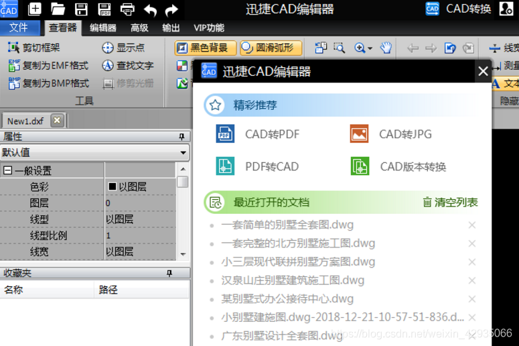Close the 迅捷CAD编辑器 dialog

point(483,71)
